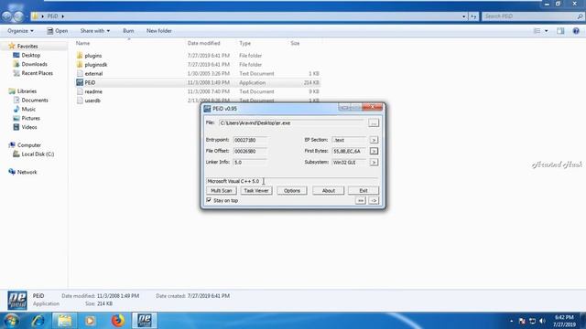Click the address bar dropdown arrow

[x=464, y=16]
